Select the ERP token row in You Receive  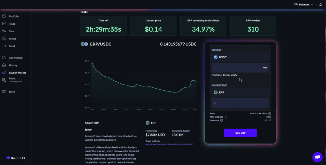point(240,92)
